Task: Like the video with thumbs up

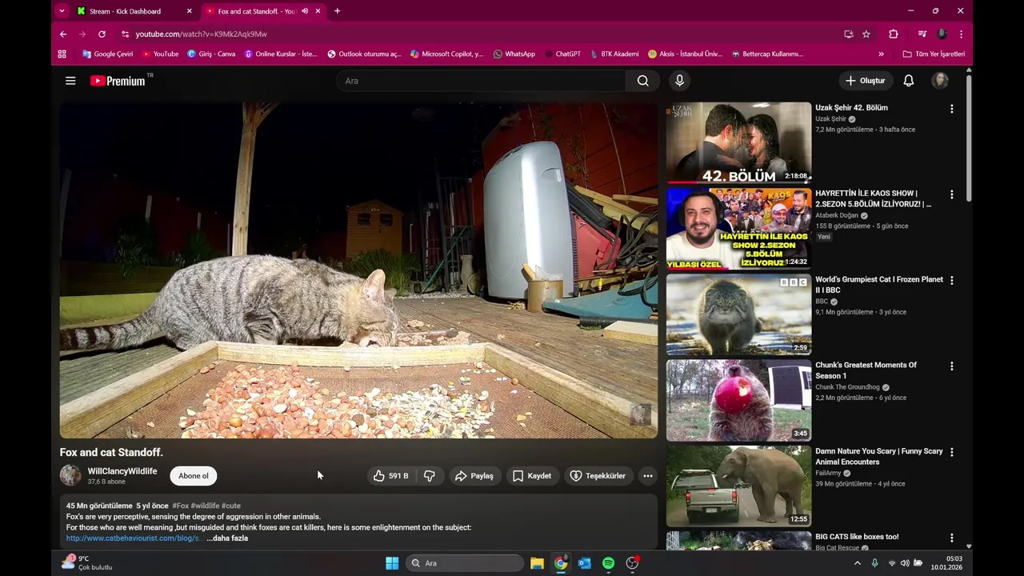Action: coord(391,476)
